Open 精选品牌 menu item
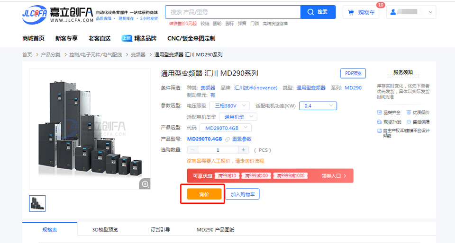The image size is (455, 243). (146, 38)
